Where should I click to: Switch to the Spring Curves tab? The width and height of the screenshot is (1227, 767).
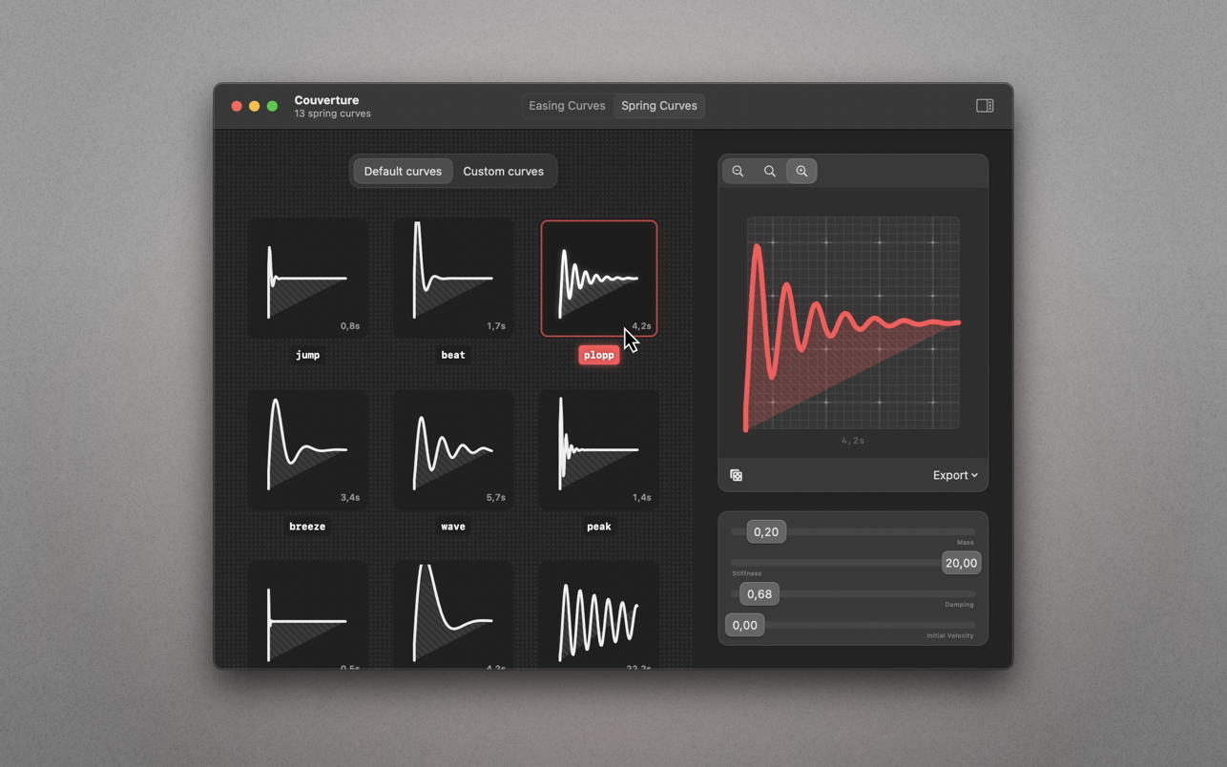click(x=658, y=106)
